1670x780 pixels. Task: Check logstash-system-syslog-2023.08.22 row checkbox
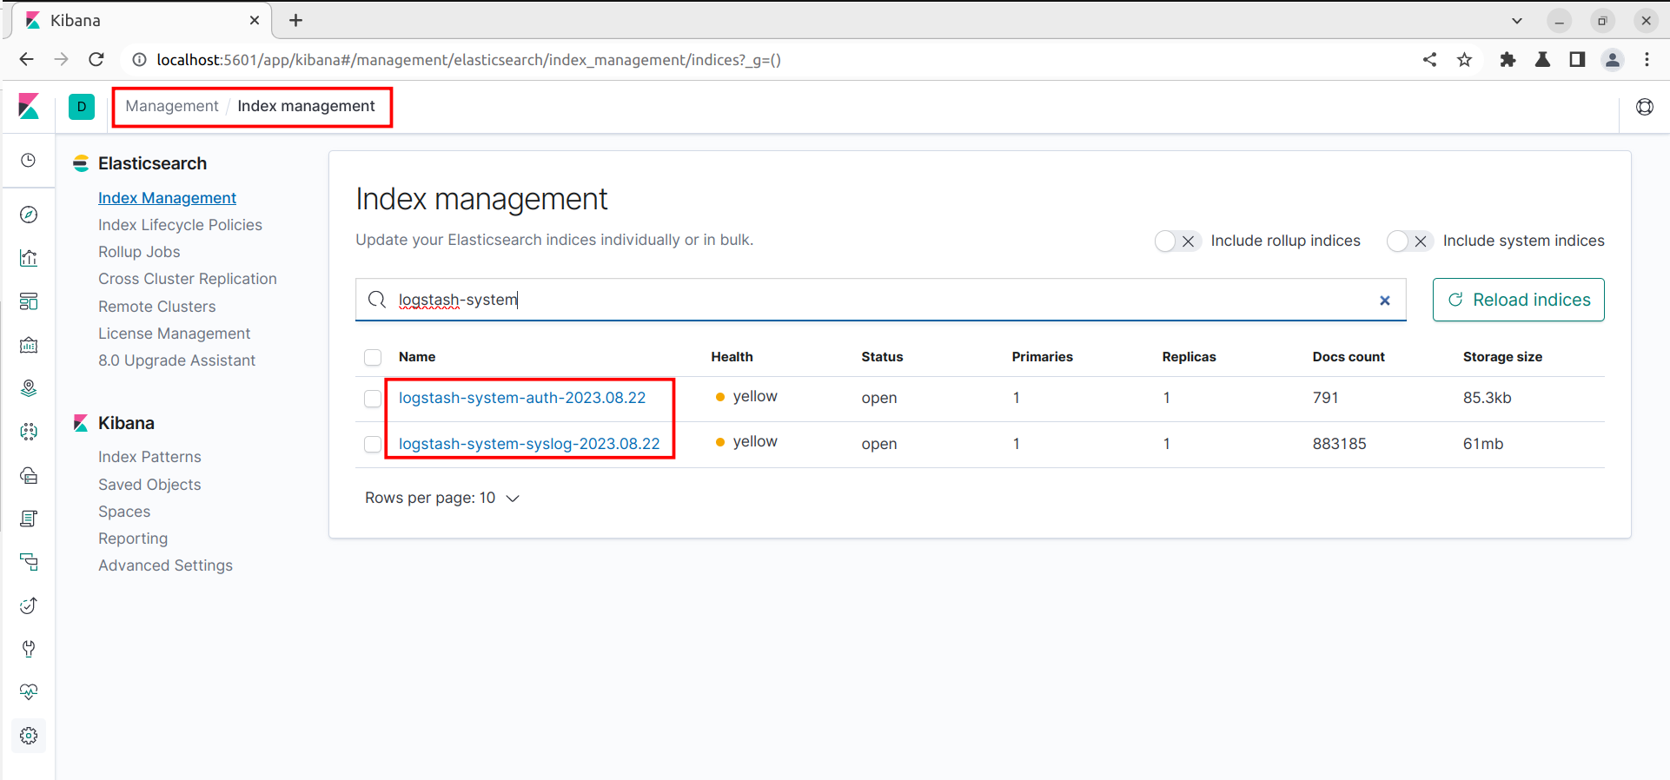(x=373, y=445)
